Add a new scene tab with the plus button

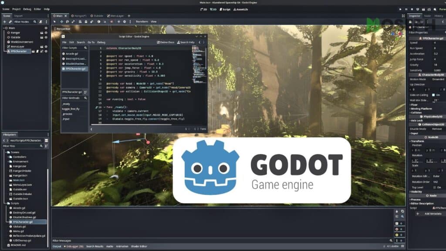coord(129,16)
